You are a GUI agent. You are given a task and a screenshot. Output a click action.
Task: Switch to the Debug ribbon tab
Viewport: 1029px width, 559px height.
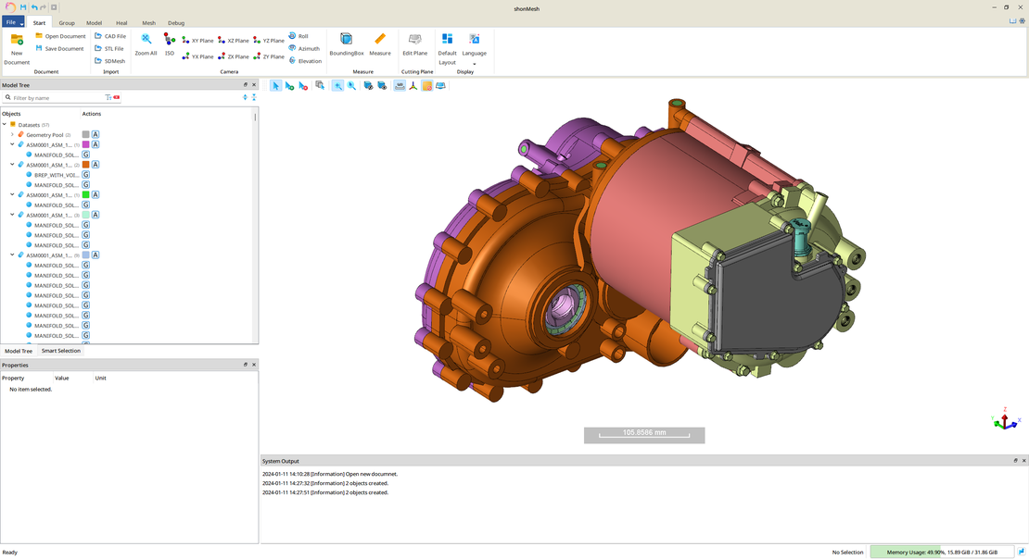(x=176, y=23)
